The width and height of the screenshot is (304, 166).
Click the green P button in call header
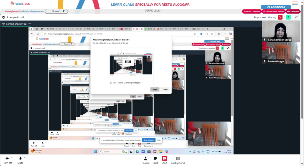tap(288, 17)
